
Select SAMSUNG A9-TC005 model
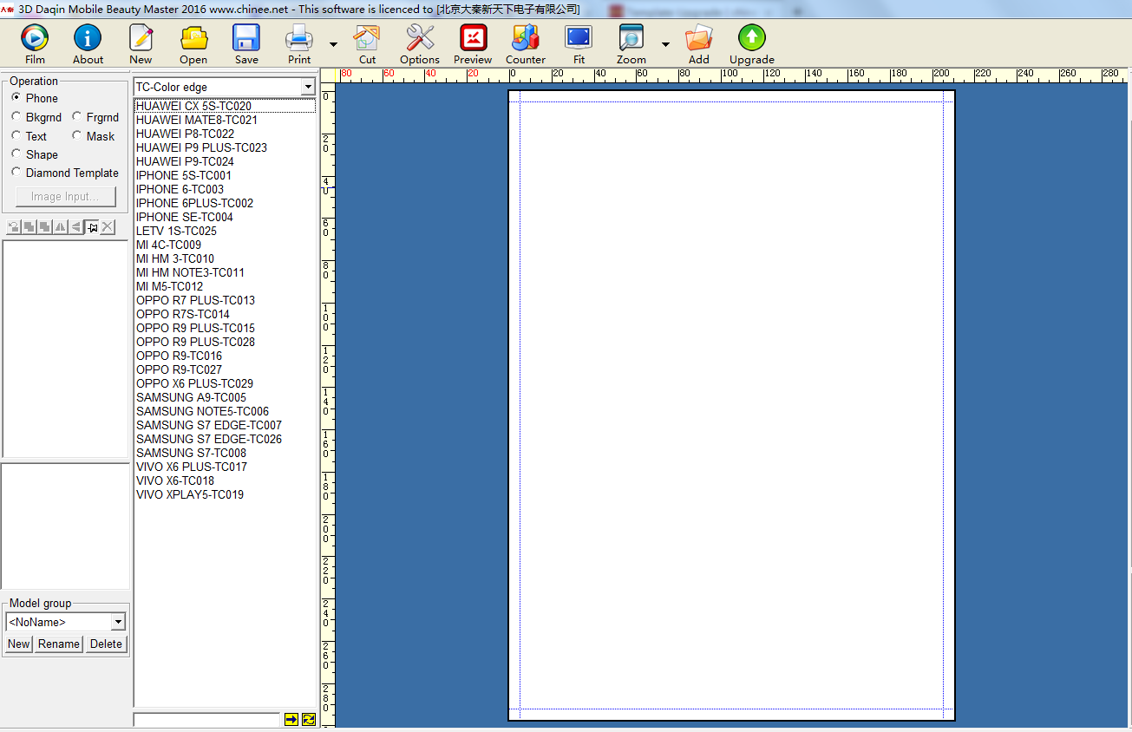tap(225, 397)
